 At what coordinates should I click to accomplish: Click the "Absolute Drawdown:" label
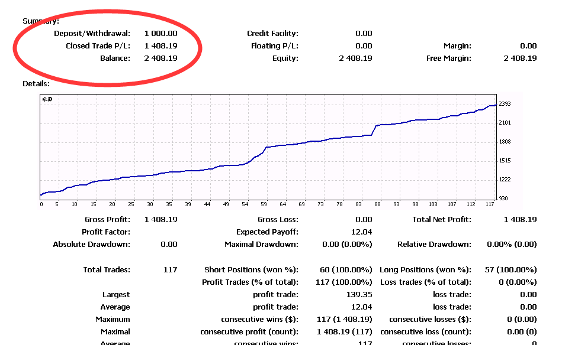92,245
